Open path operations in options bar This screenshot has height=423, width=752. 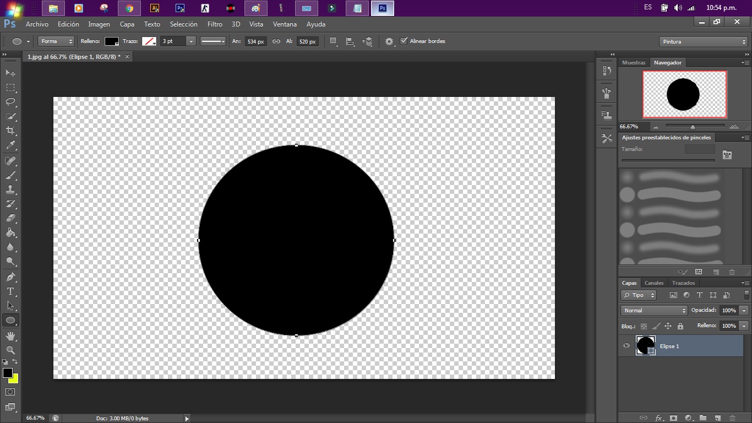click(x=334, y=41)
